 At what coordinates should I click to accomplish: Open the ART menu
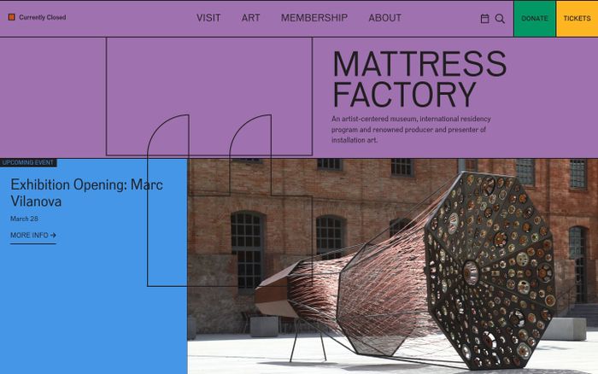[251, 18]
